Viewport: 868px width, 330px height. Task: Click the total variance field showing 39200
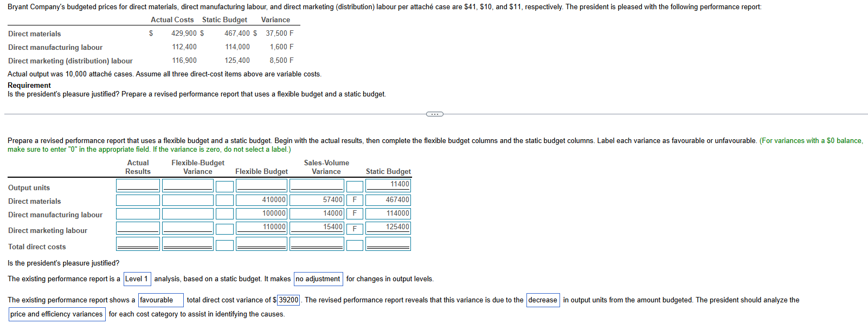288,300
